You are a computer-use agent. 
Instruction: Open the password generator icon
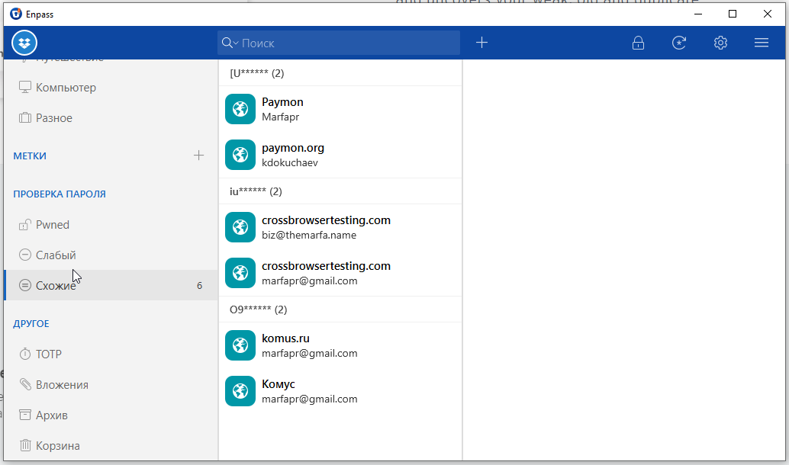point(679,43)
